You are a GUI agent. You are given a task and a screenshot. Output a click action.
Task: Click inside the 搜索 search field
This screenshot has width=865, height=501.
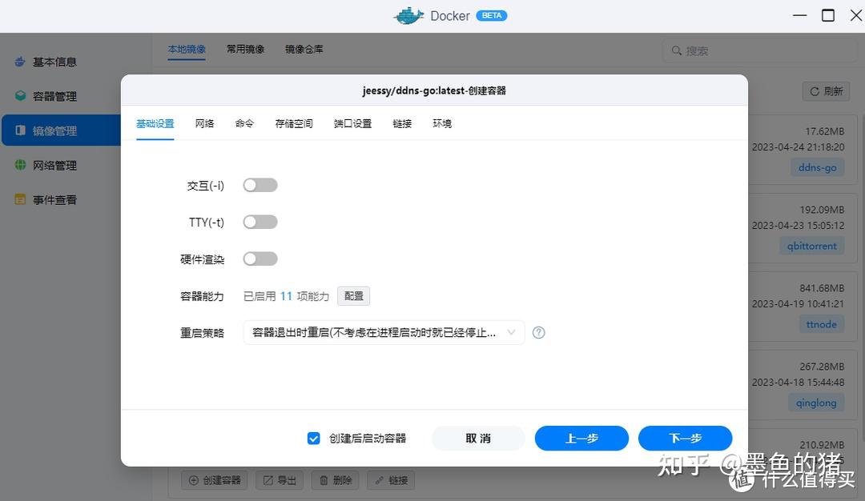click(757, 50)
